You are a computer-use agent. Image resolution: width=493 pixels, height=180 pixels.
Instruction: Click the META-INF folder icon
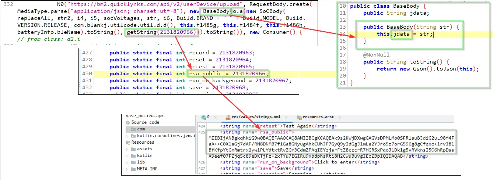click(133, 169)
